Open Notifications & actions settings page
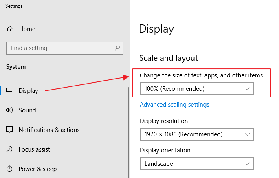 tap(49, 130)
